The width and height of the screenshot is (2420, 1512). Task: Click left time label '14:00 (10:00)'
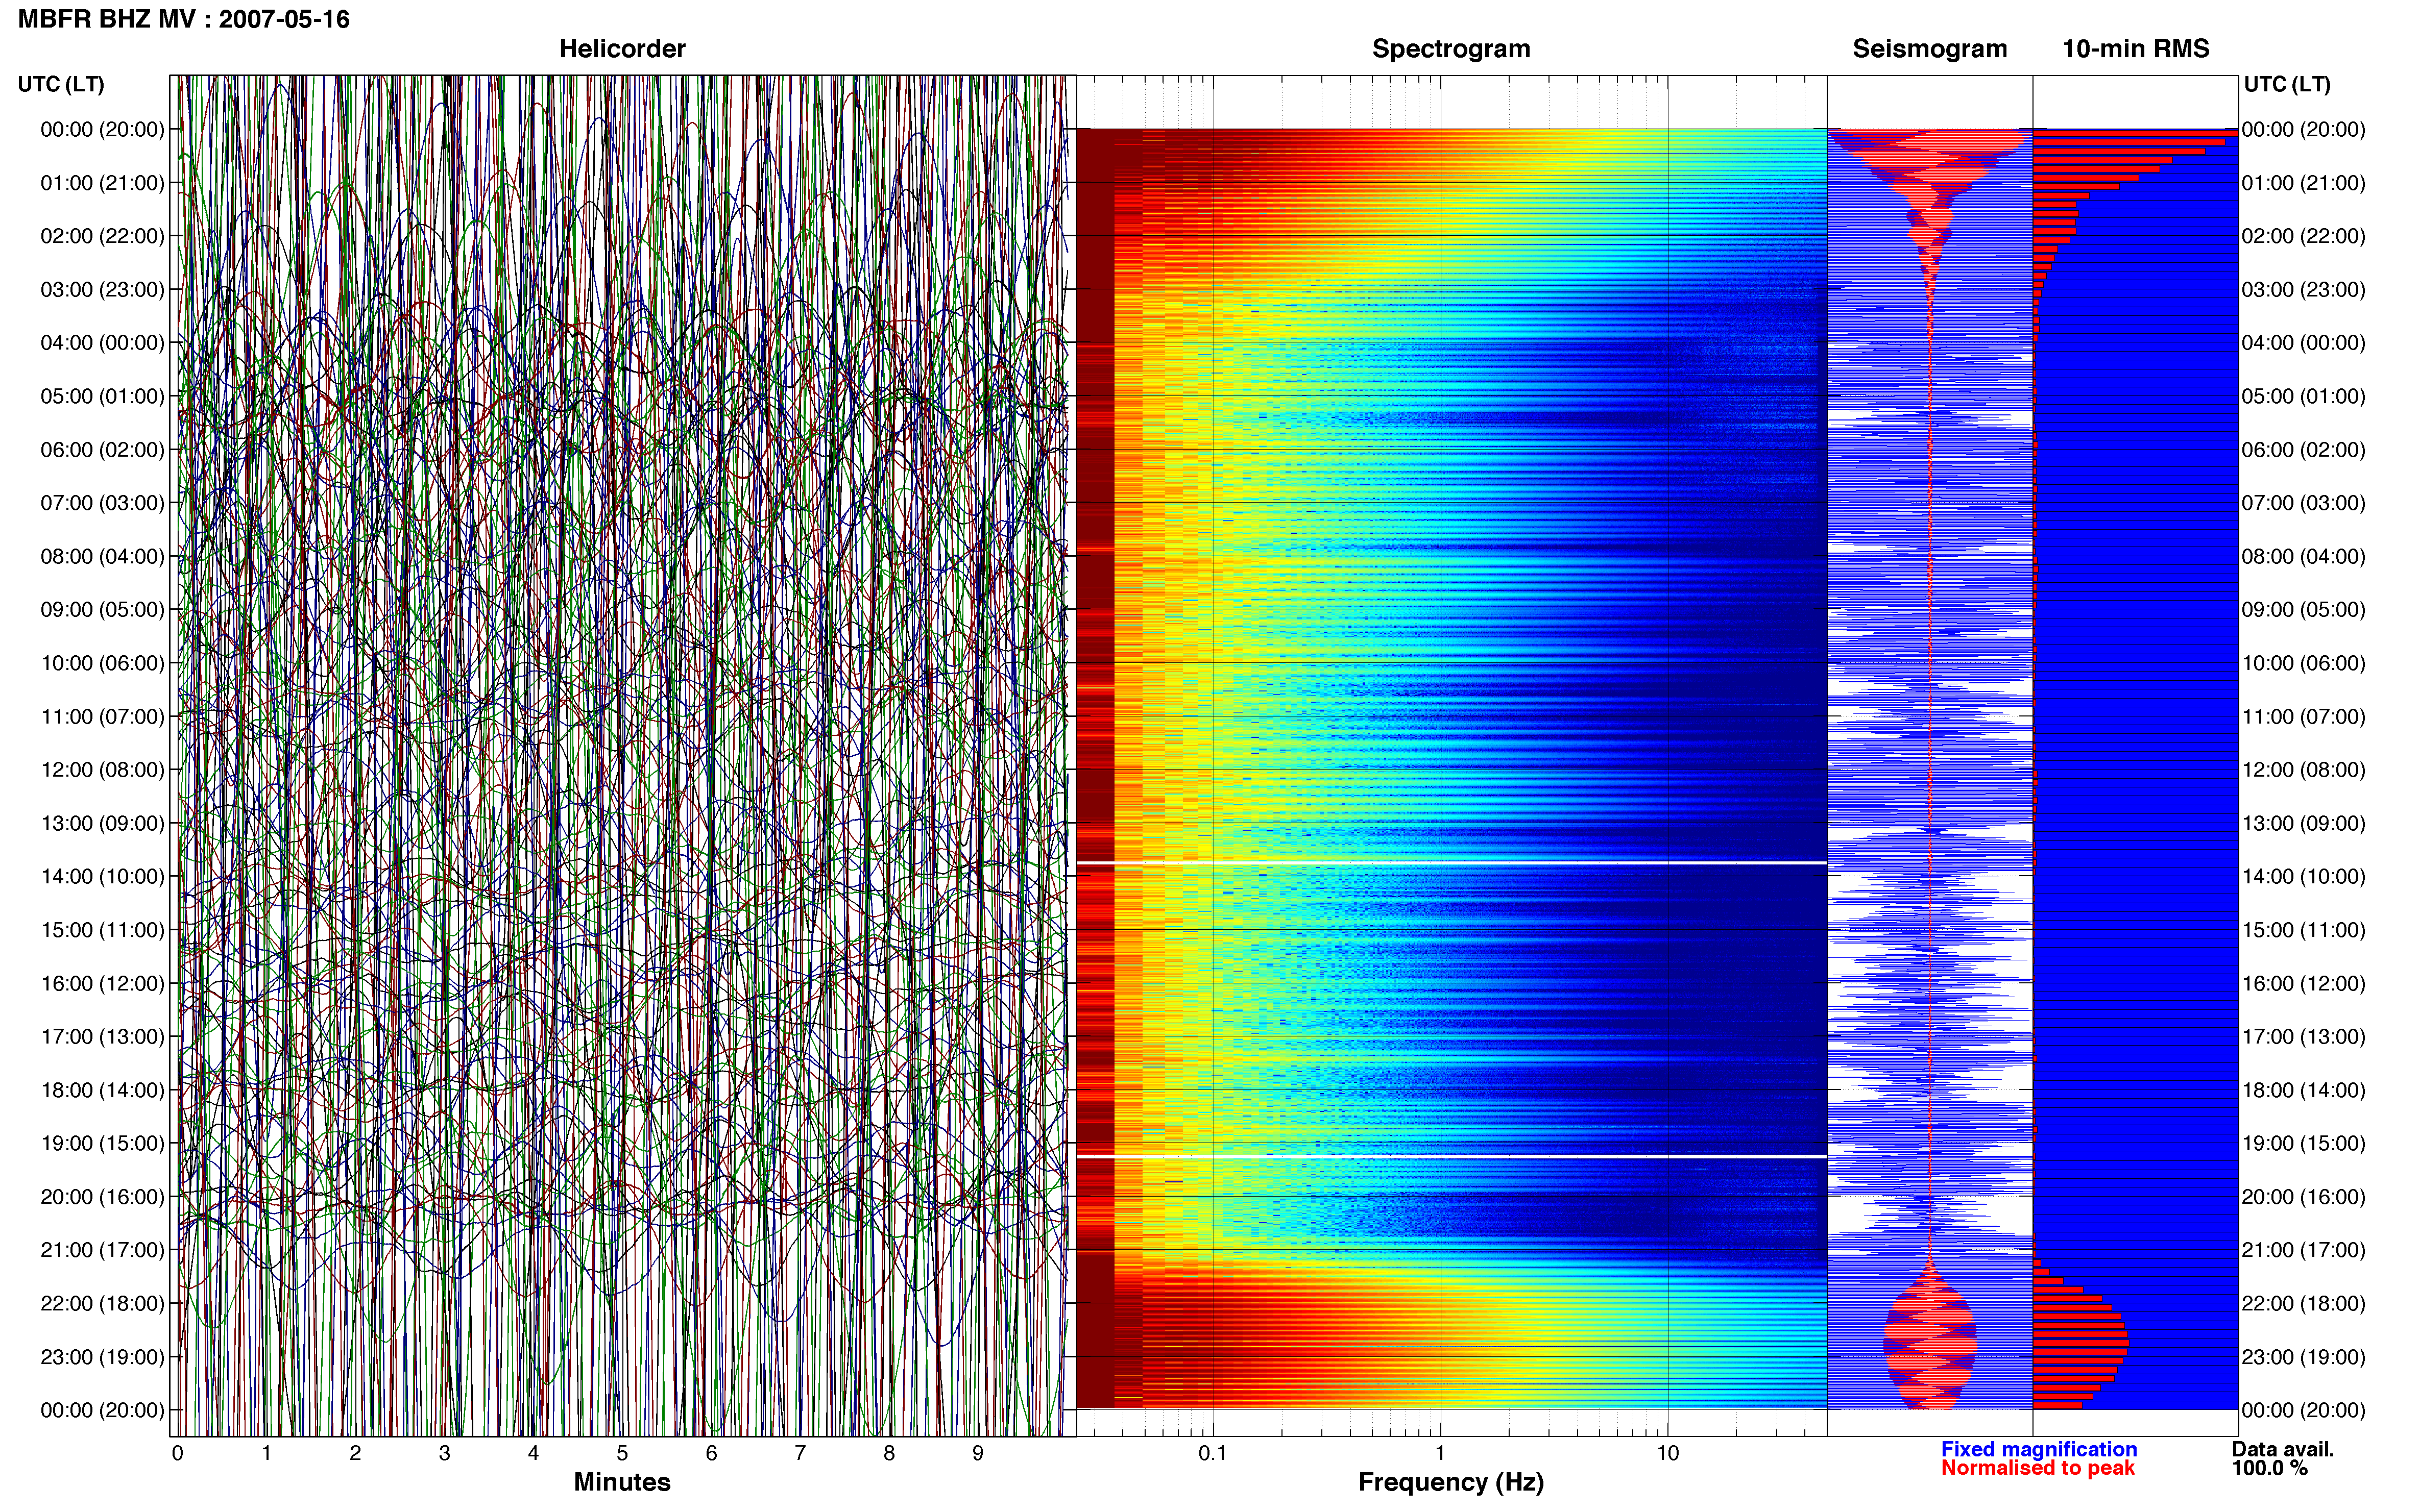[x=102, y=877]
